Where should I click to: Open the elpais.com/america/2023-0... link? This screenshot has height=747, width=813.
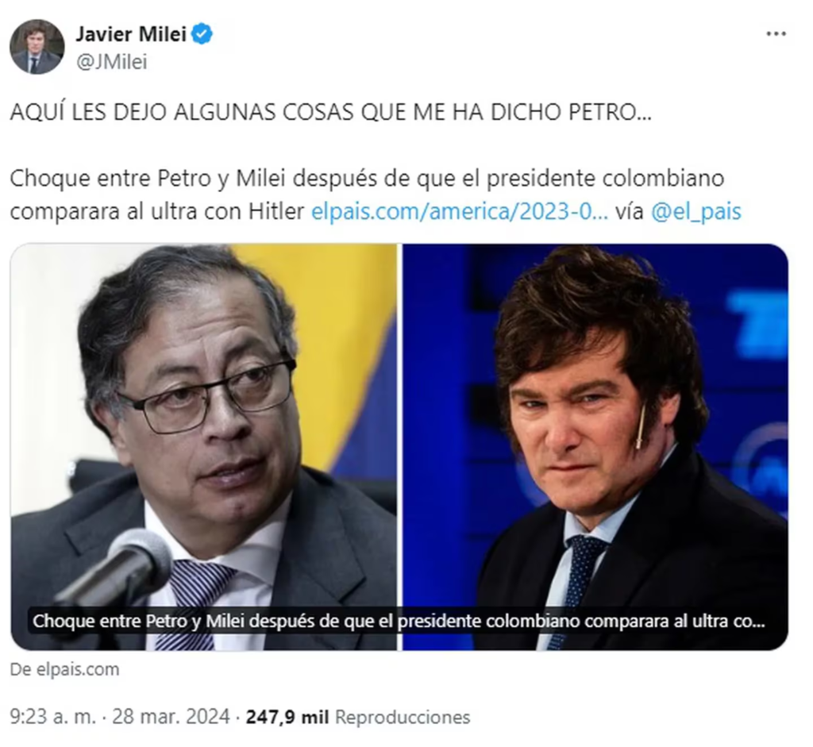460,211
